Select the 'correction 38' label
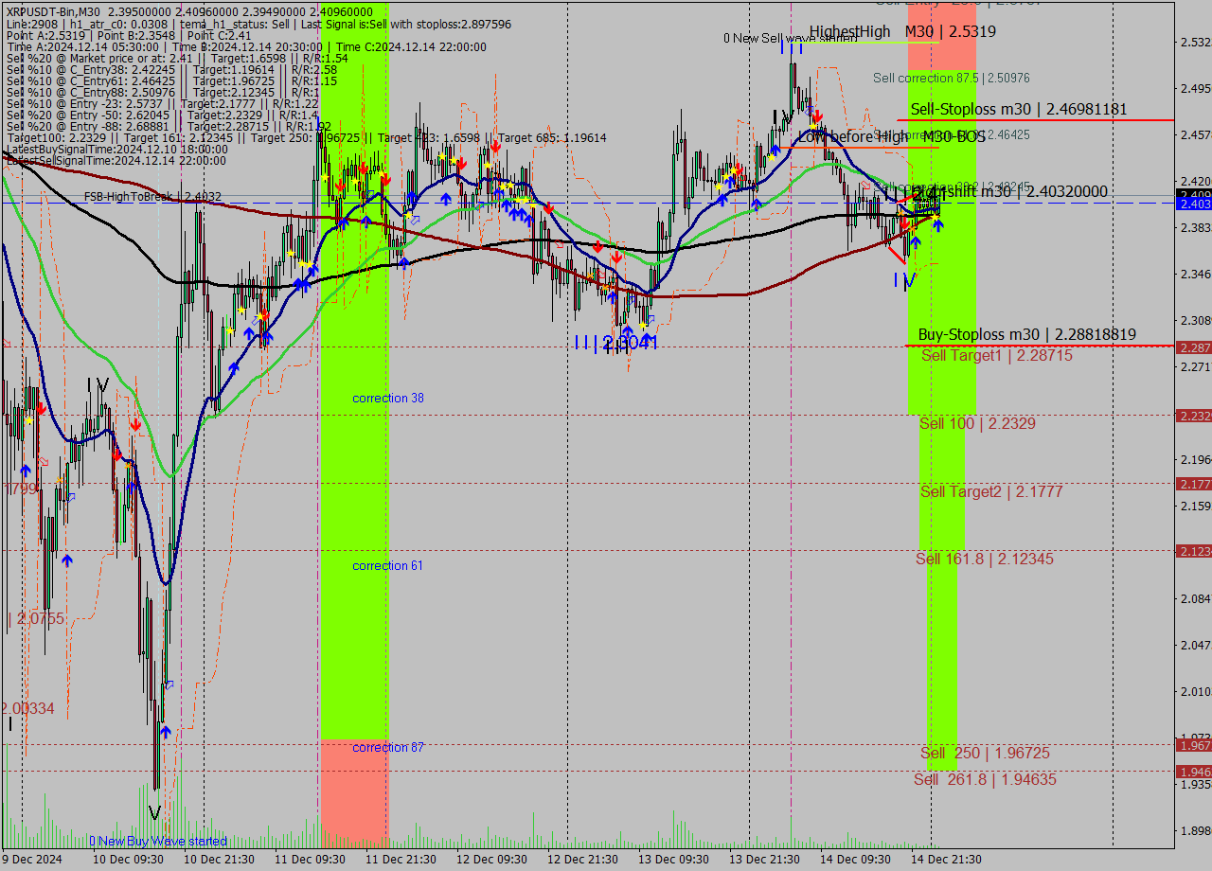Screen dimensions: 1212x871 coord(388,399)
